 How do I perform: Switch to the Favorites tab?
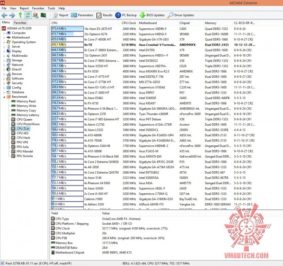20,22
